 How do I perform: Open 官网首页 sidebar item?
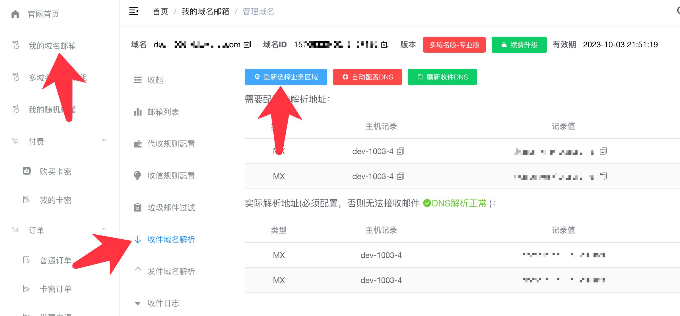click(43, 14)
